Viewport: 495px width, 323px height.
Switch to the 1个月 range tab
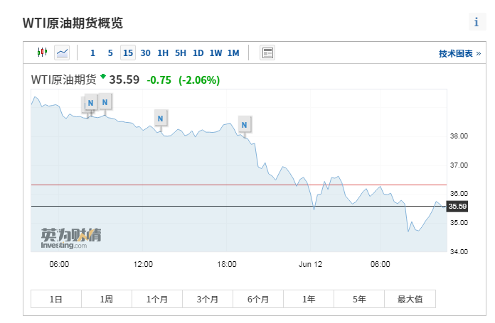click(157, 299)
